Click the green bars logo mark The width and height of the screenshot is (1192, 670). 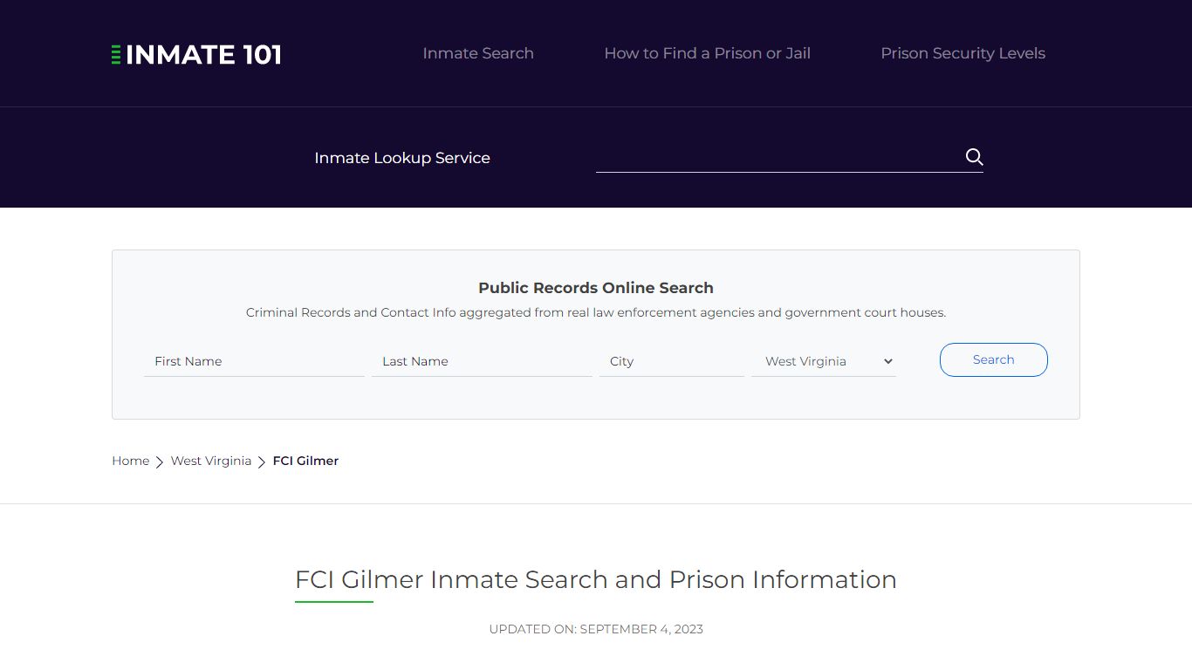click(x=116, y=55)
